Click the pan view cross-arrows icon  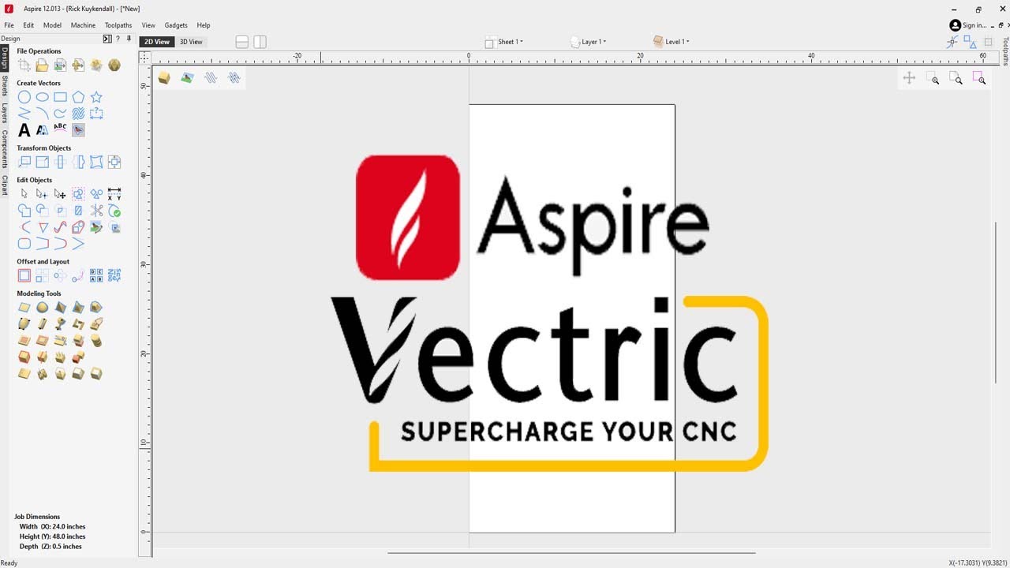click(x=909, y=78)
